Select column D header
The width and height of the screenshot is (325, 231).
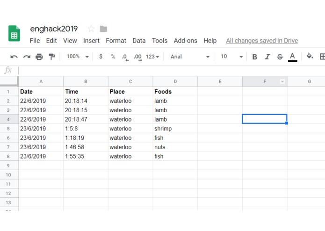tap(175, 81)
